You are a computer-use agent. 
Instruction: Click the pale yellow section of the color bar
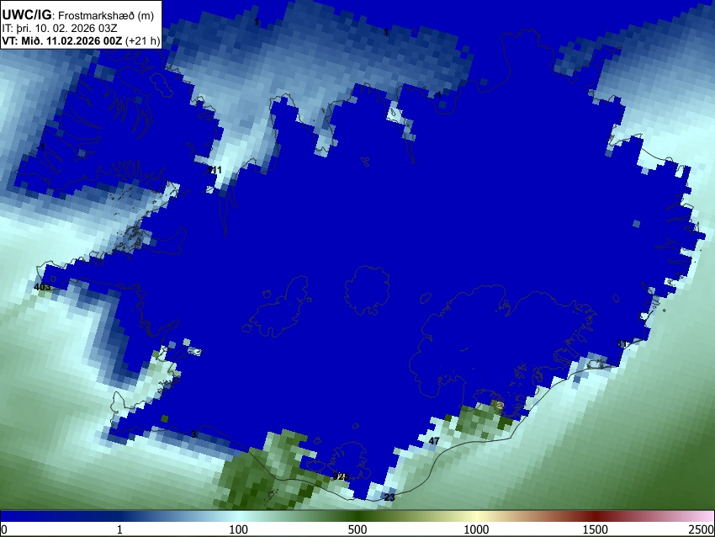(x=476, y=516)
